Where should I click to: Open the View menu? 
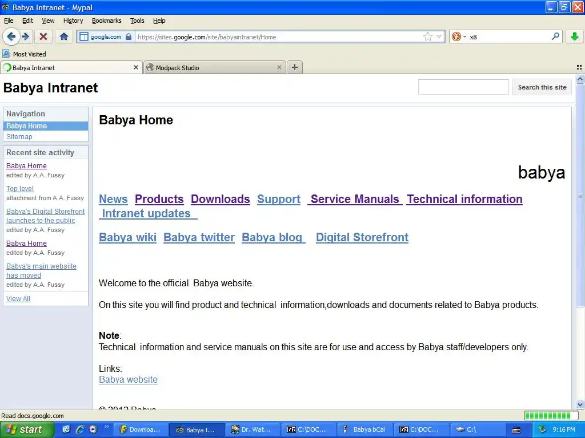[x=48, y=21]
